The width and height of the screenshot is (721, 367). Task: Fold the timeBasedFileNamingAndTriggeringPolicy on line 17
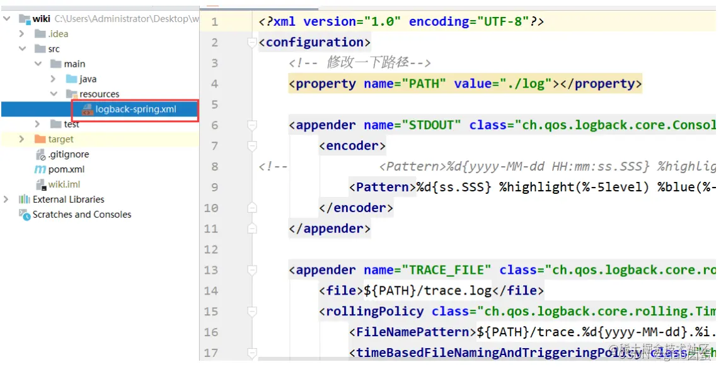point(252,353)
